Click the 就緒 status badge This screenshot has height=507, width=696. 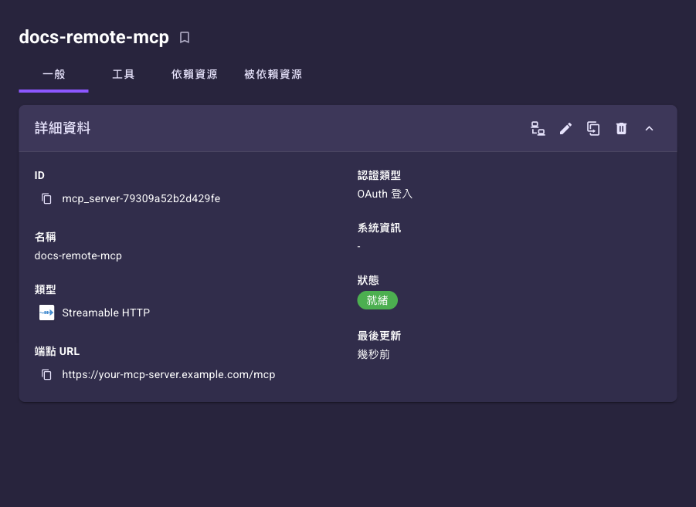pyautogui.click(x=377, y=300)
